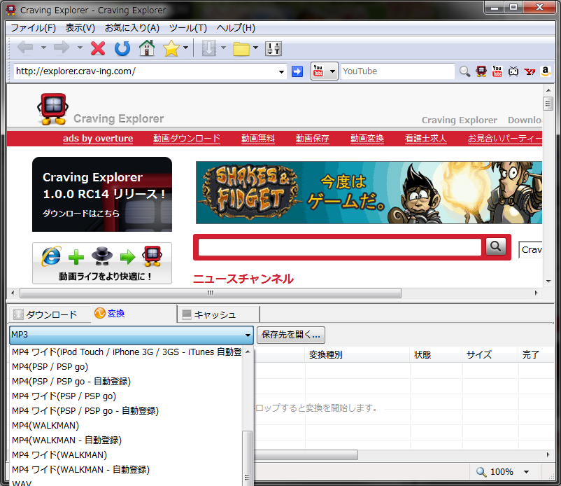Focus the address bar URL field
561x486 pixels.
145,71
